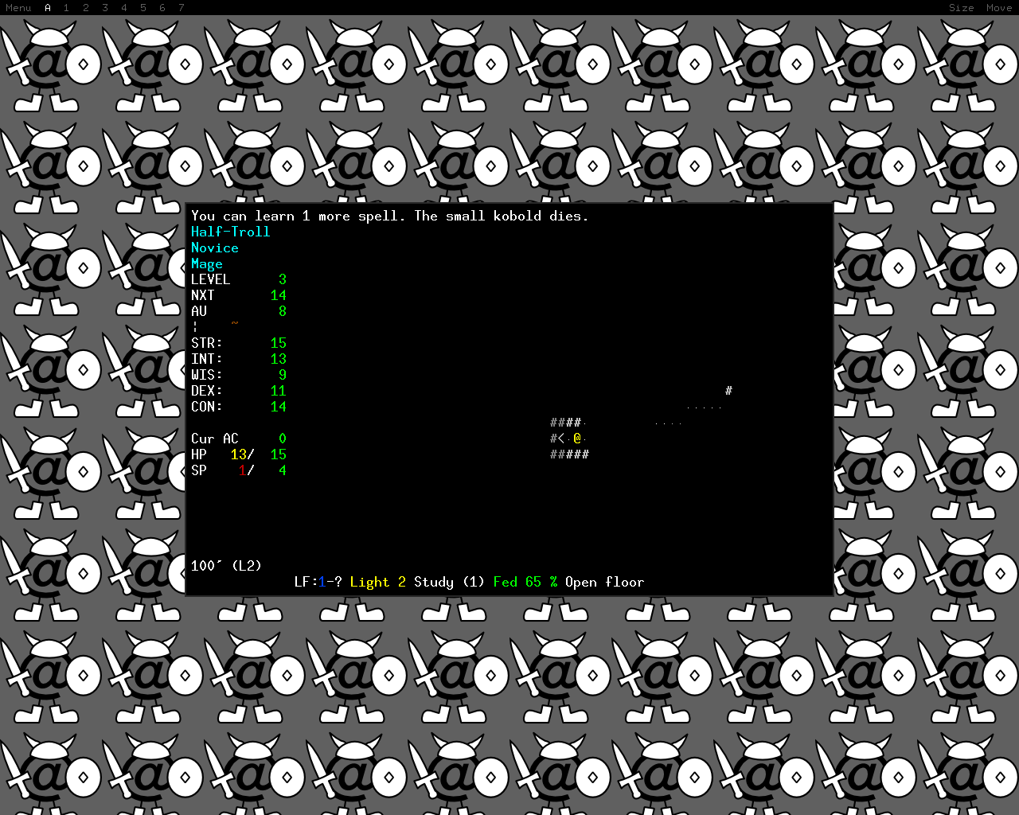The height and width of the screenshot is (815, 1019).
Task: Select terminal window A in the top bar
Action: click(48, 8)
